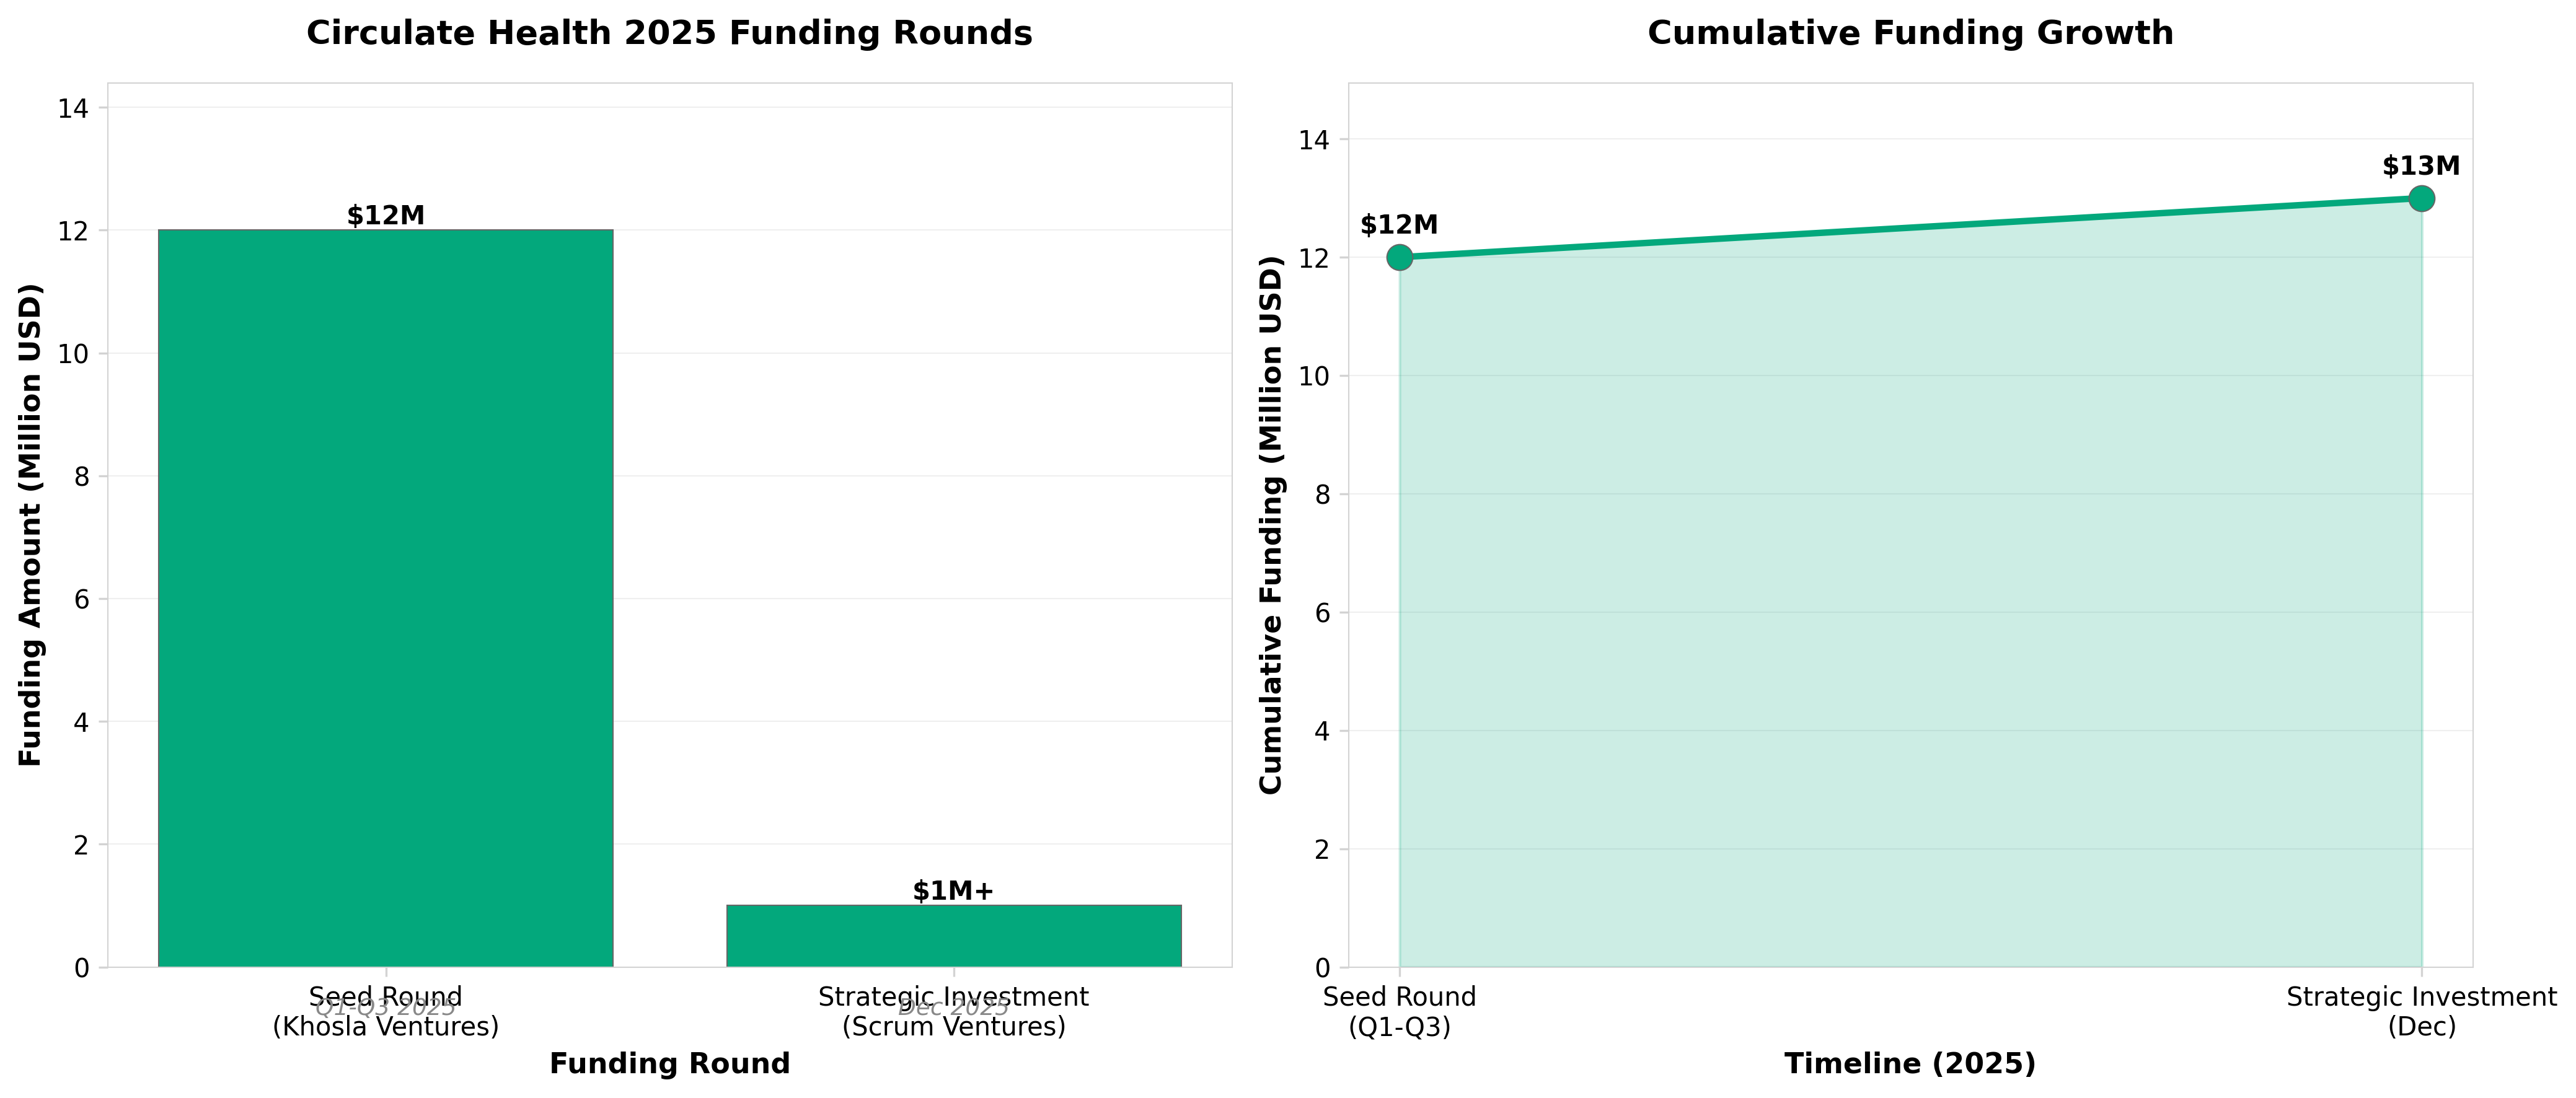Image resolution: width=2576 pixels, height=1098 pixels.
Task: Click the 'Funding Amount (Million USD)' axis label
Action: tap(31, 525)
